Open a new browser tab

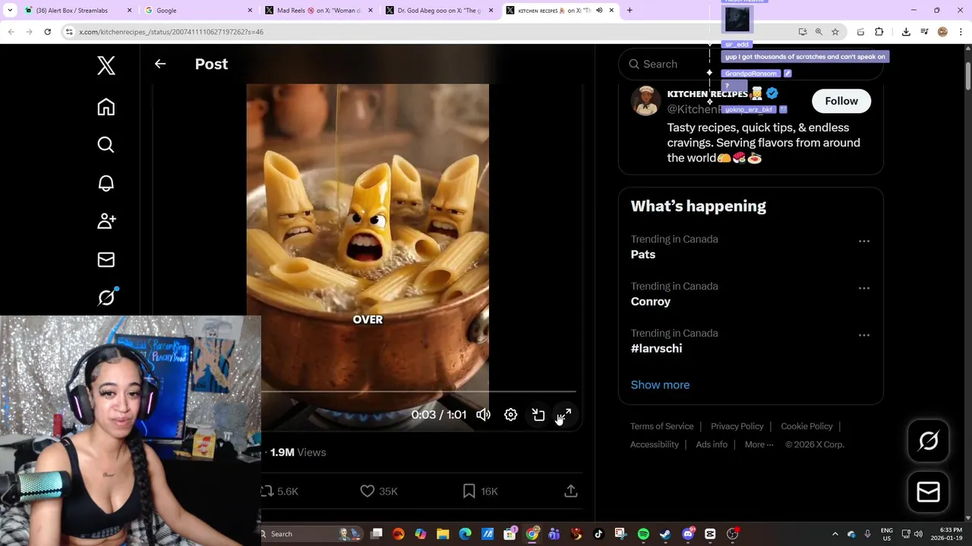pos(630,11)
